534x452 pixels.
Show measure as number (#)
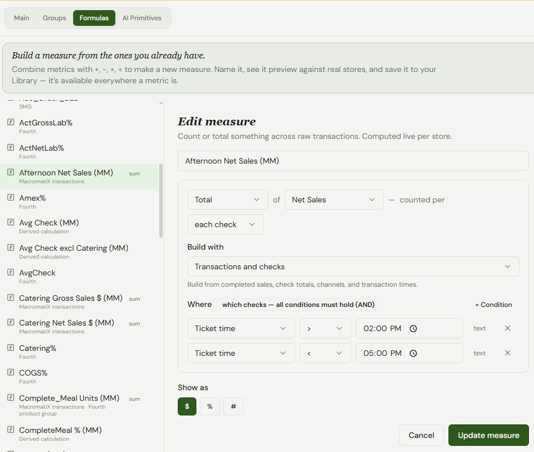click(234, 406)
